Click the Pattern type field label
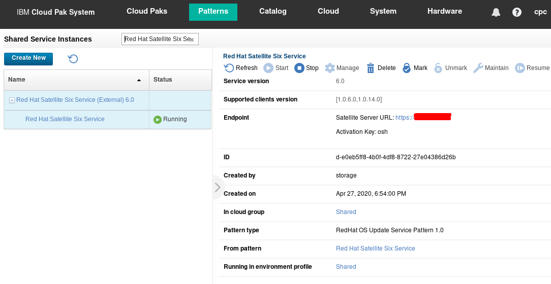Image resolution: width=551 pixels, height=284 pixels. tap(241, 230)
